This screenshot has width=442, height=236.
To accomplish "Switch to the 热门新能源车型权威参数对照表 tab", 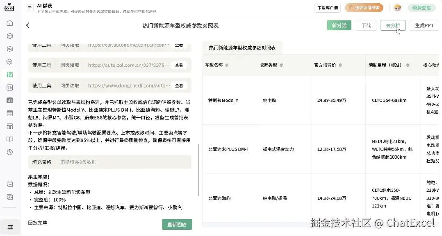I will [x=242, y=47].
